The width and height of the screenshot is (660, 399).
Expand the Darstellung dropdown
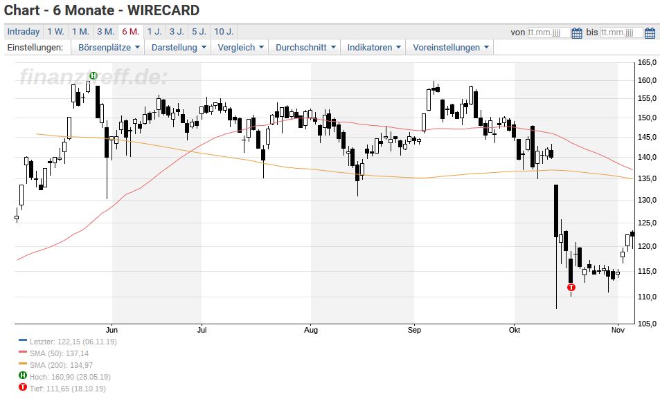(x=178, y=48)
